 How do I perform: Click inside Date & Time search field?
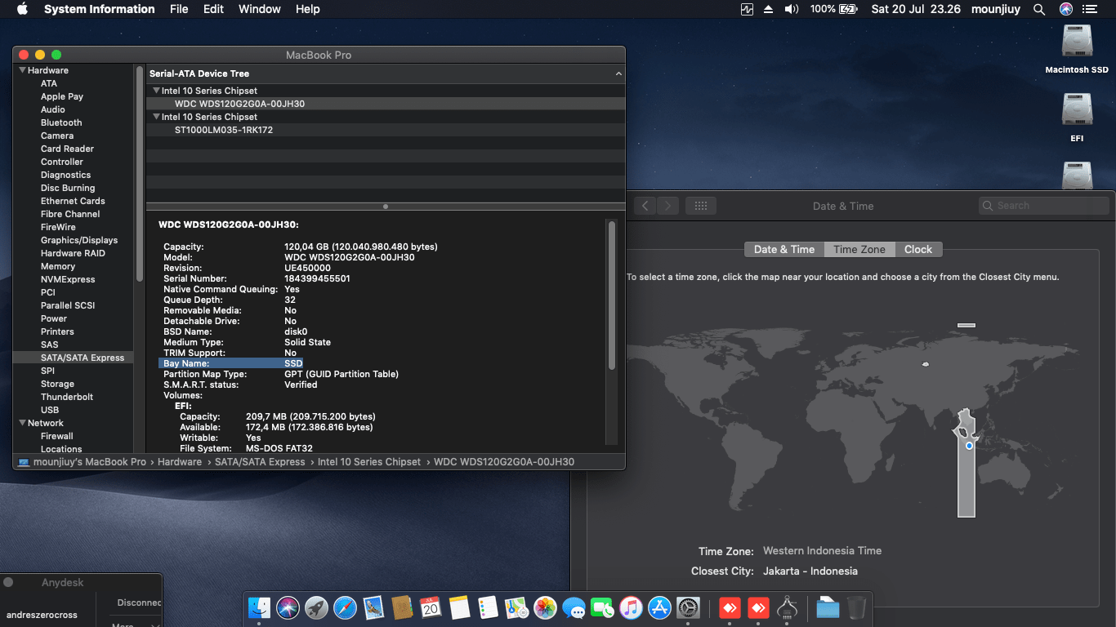[1044, 206]
